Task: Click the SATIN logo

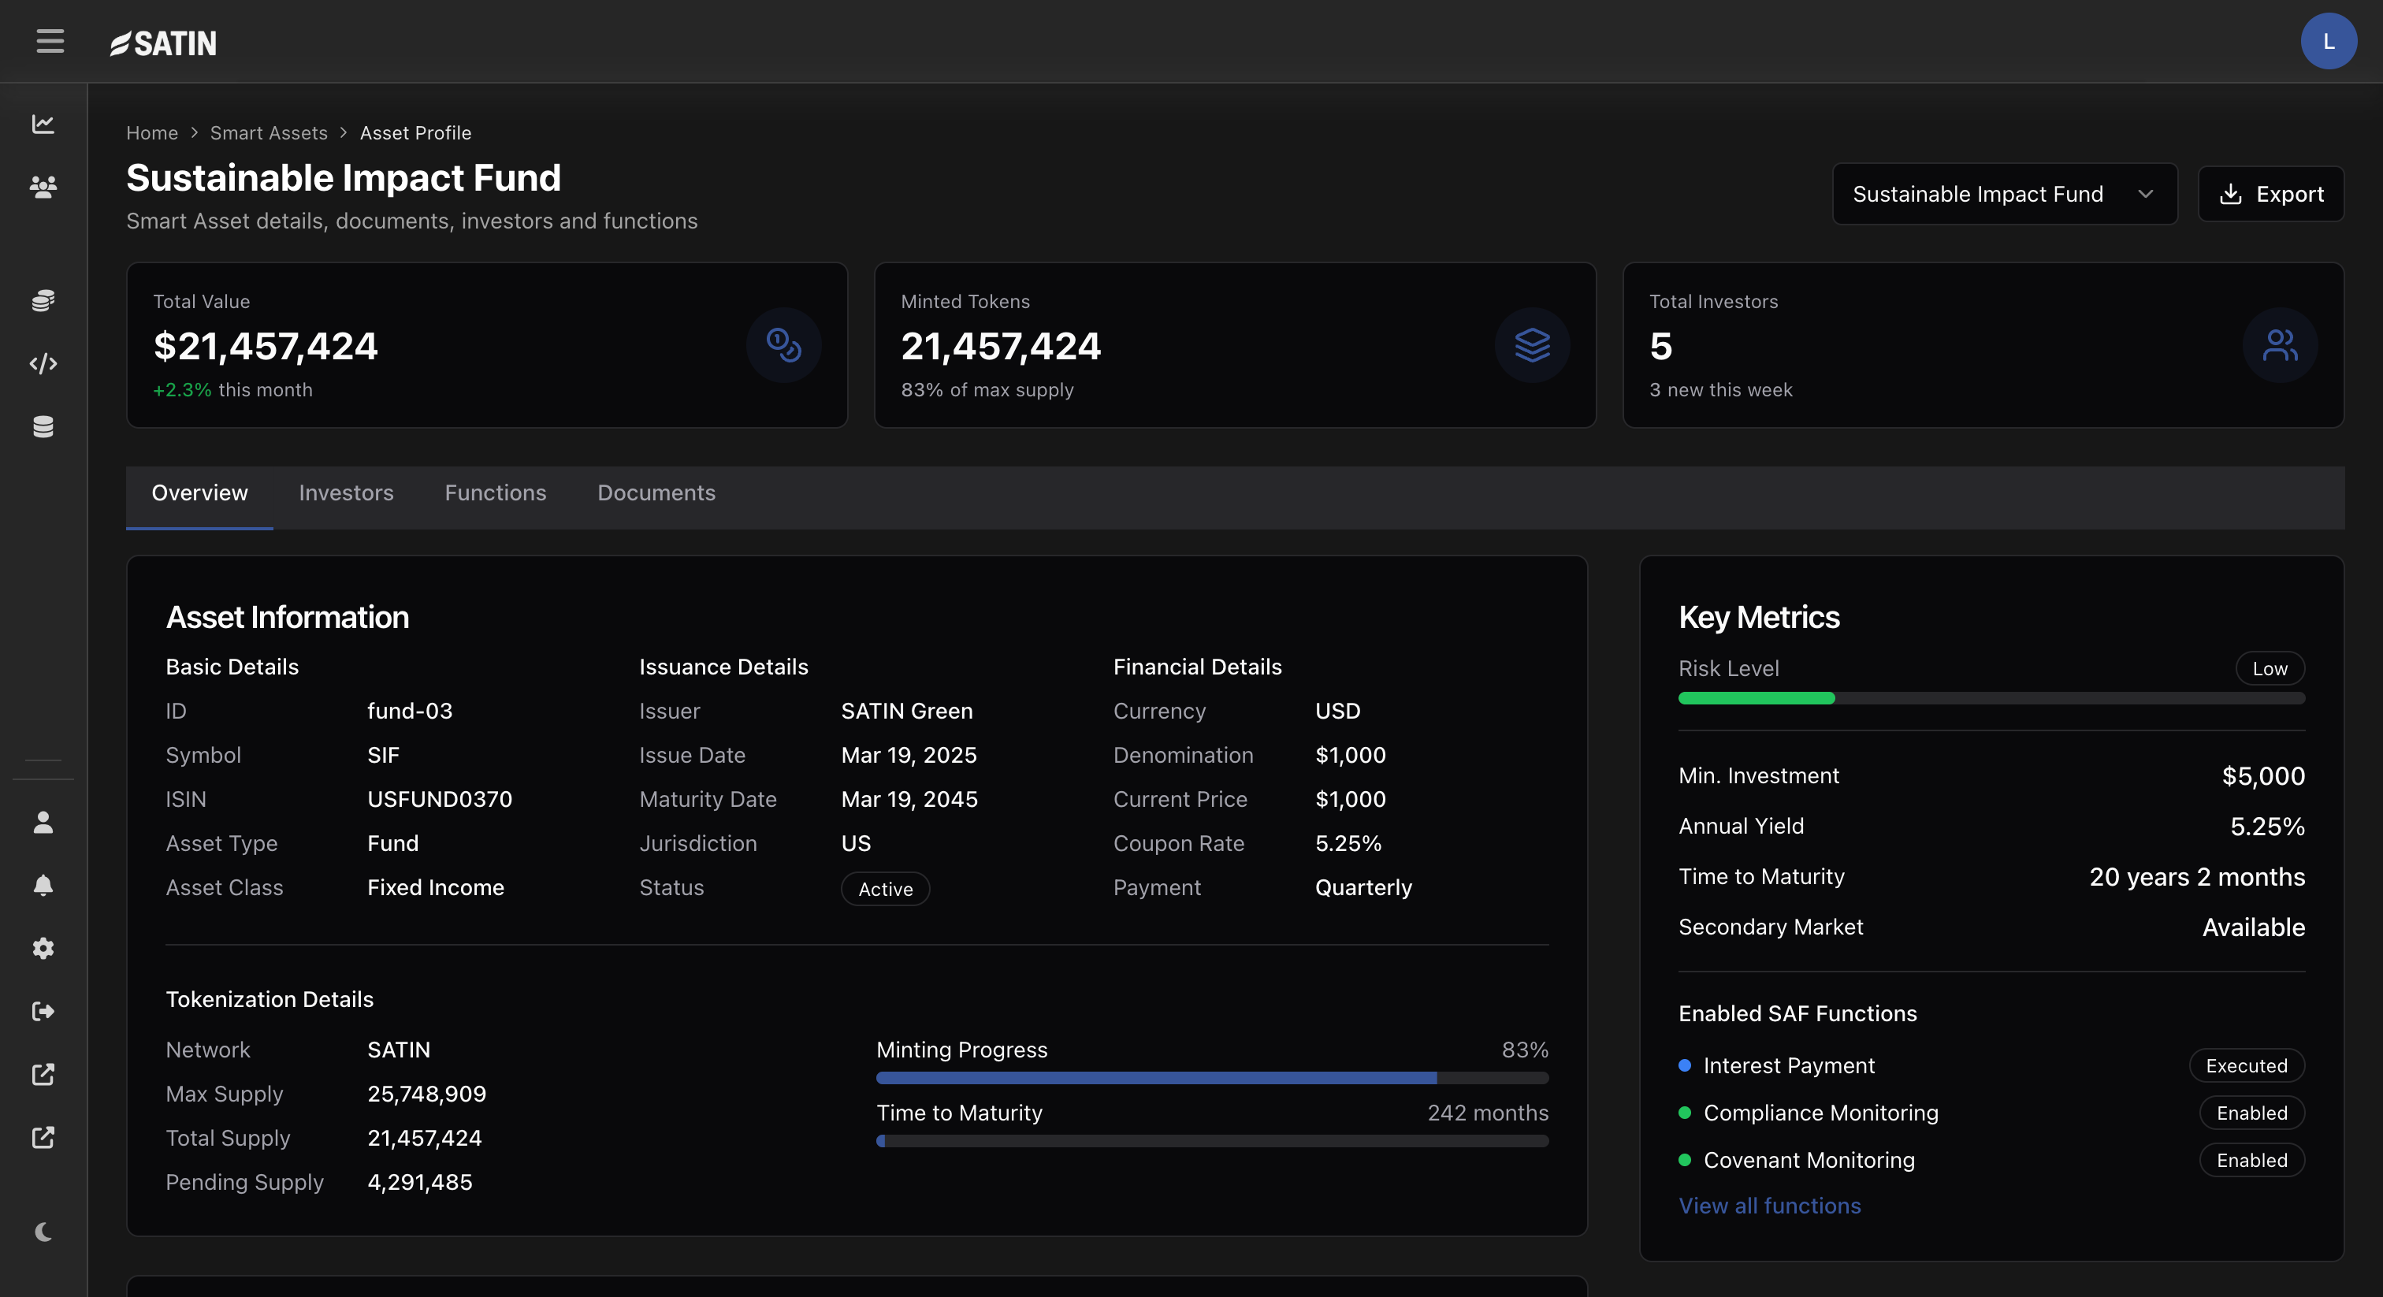Action: coord(164,43)
